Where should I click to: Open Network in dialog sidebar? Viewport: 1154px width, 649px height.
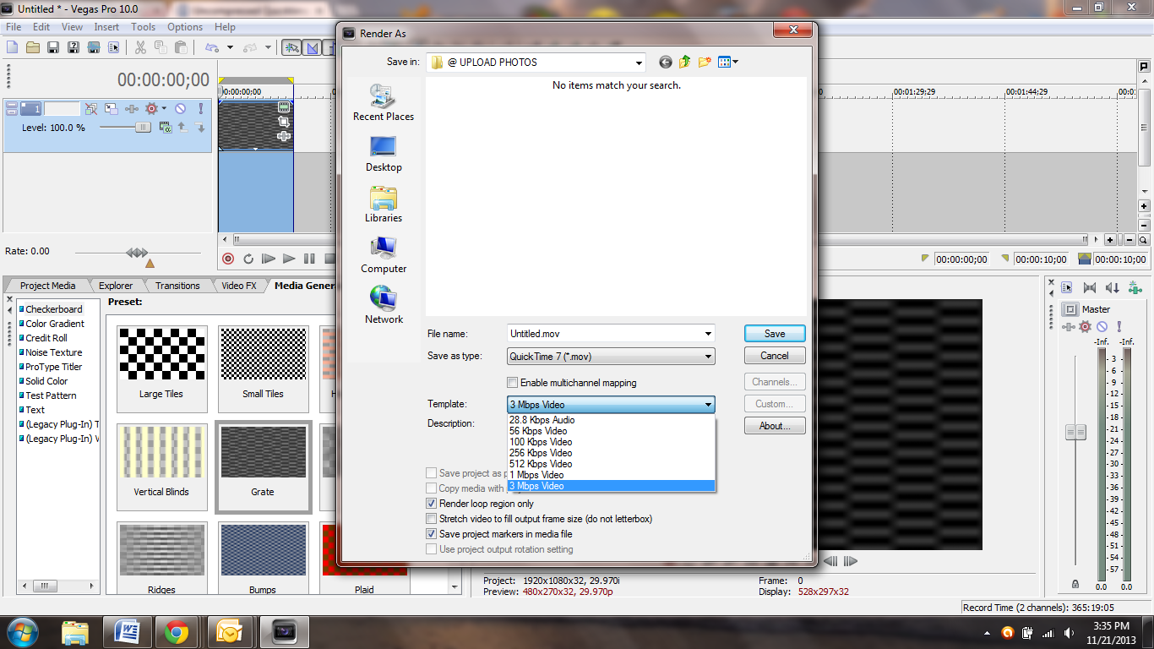(x=384, y=306)
